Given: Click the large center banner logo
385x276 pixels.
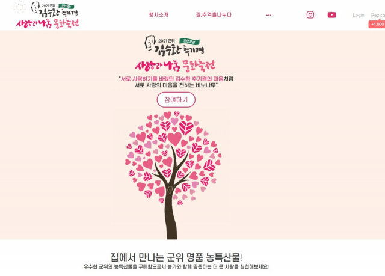Looking at the screenshot, I should tap(175, 54).
